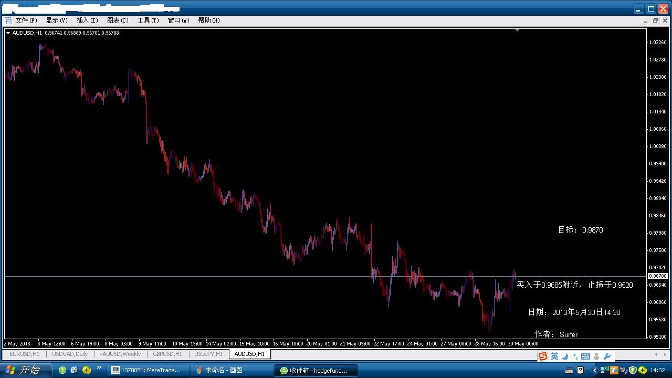Open the Sogou soft keyboard icon
This screenshot has width=672, height=378.
point(585,356)
